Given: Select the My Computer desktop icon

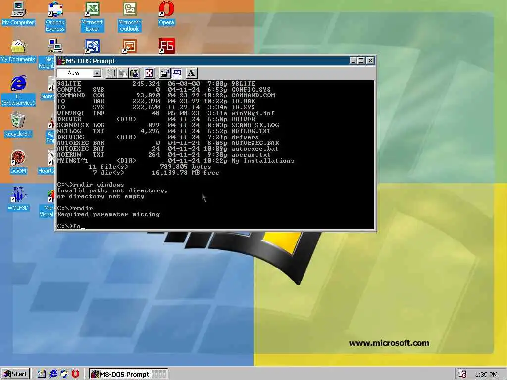Looking at the screenshot, I should (x=18, y=13).
